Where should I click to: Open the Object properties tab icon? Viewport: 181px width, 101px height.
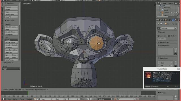pos(166,20)
